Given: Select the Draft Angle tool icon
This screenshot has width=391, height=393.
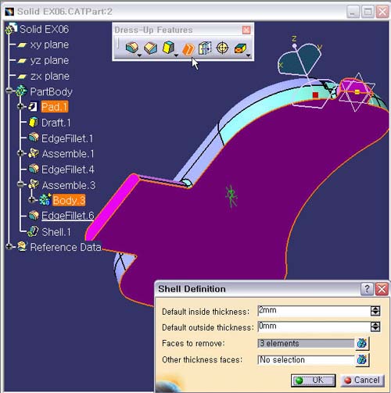Looking at the screenshot, I should tap(168, 48).
